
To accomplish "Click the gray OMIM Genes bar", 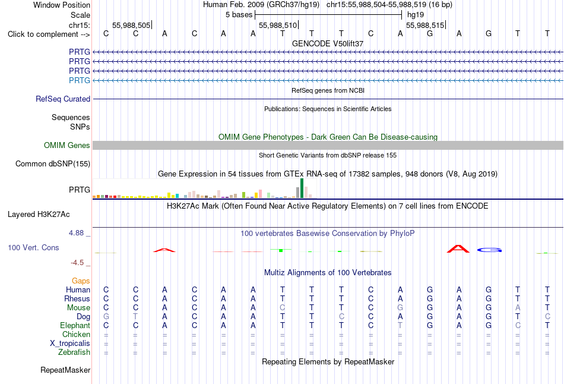I will 328,145.
